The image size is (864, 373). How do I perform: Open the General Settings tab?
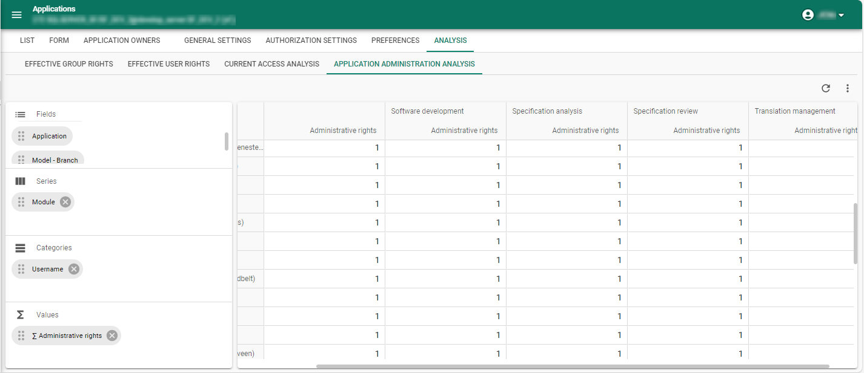click(x=218, y=41)
